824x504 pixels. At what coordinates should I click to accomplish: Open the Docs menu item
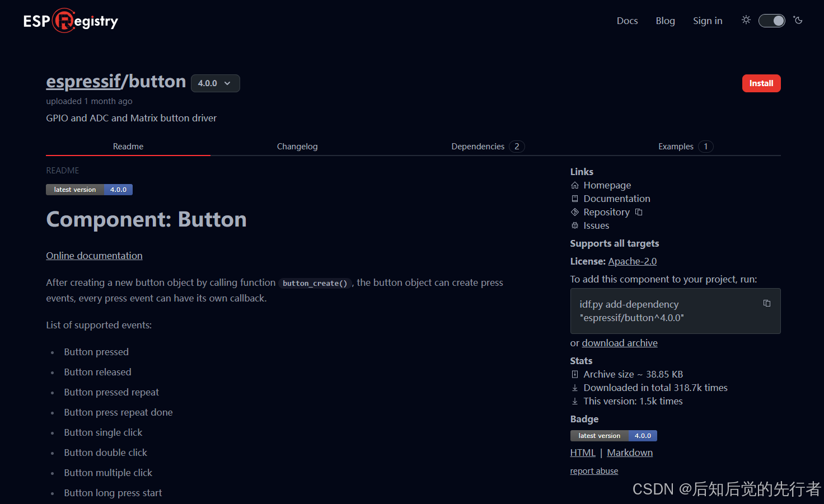click(x=627, y=21)
